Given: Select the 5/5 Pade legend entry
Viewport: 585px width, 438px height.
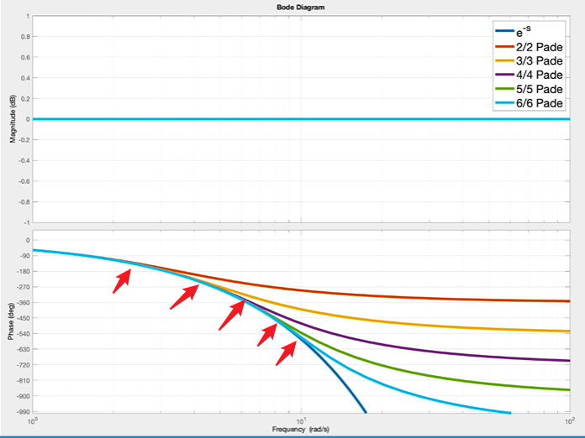Looking at the screenshot, I should (x=530, y=89).
